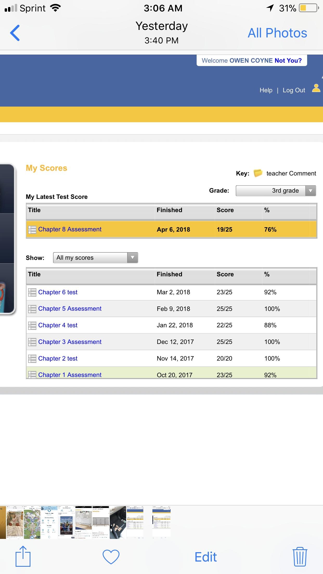This screenshot has height=574, width=323.
Task: Open the Chapter 3 Assessment link
Action: click(x=70, y=342)
